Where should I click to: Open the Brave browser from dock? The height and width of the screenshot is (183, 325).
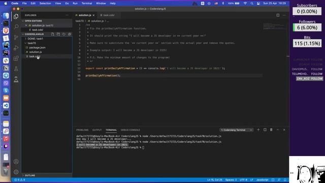(6, 30)
